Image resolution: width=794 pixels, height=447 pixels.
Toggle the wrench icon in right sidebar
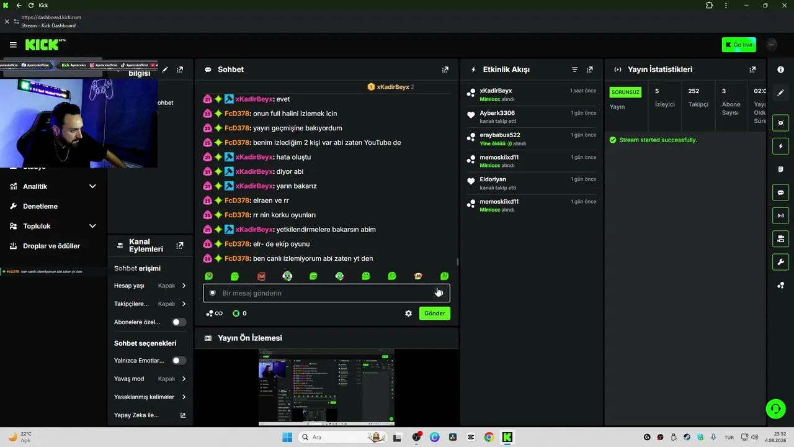(x=780, y=262)
